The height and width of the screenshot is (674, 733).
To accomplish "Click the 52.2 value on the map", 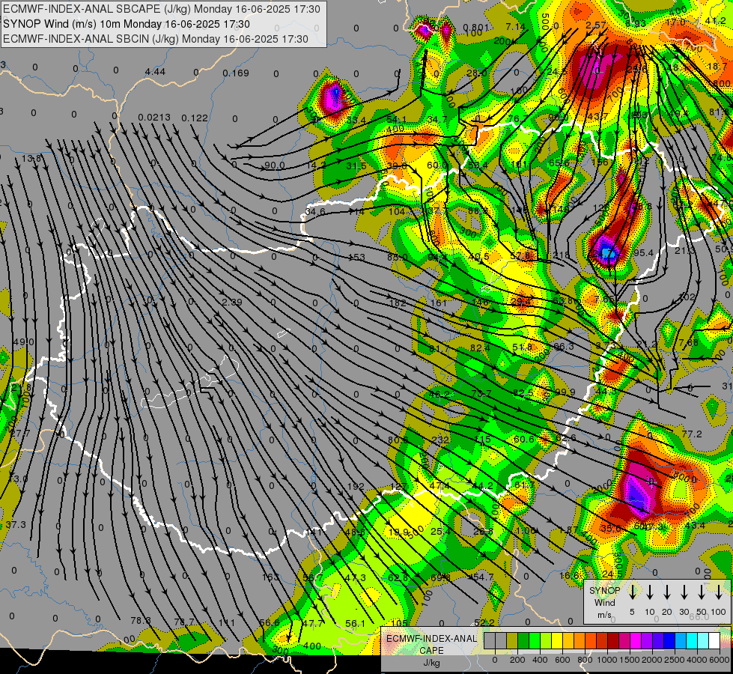I will pos(484,622).
